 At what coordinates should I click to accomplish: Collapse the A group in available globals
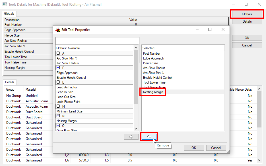59,53
